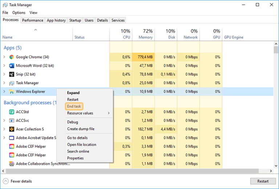
Task: Click the Acer Collection S icon
Action: click(12, 129)
